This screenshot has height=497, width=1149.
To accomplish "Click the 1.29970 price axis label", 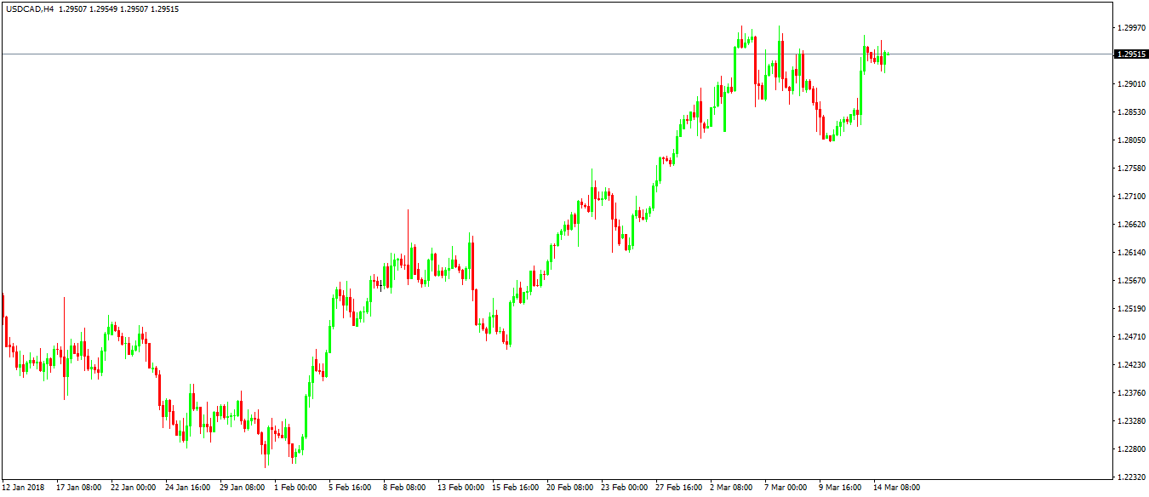I will tap(1131, 27).
